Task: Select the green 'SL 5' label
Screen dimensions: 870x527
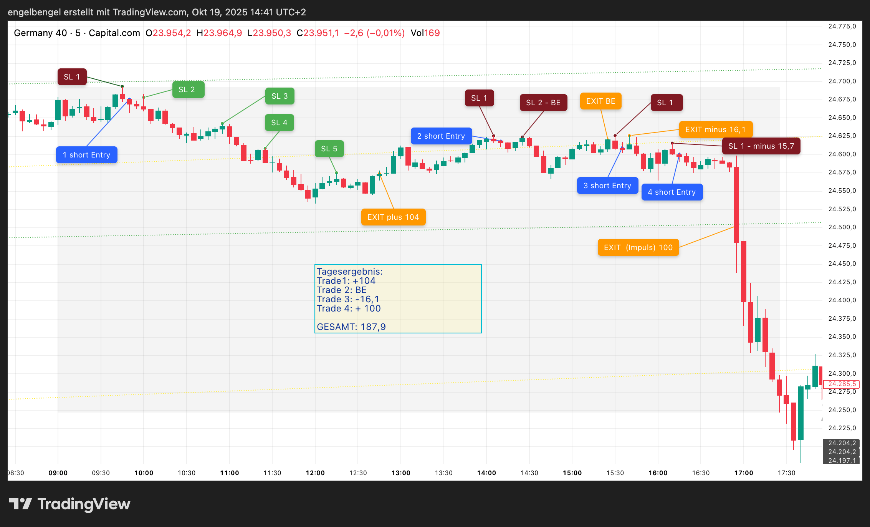Action: click(x=329, y=149)
